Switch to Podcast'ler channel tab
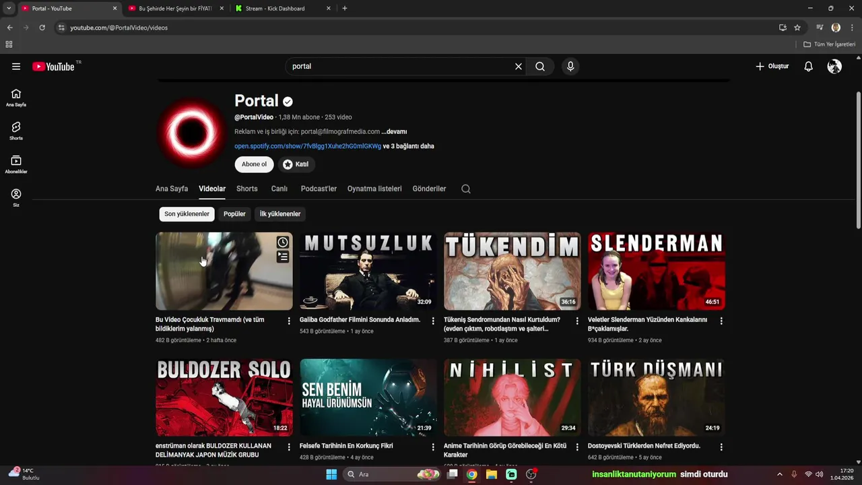Screen dimensions: 862x485 tap(319, 189)
